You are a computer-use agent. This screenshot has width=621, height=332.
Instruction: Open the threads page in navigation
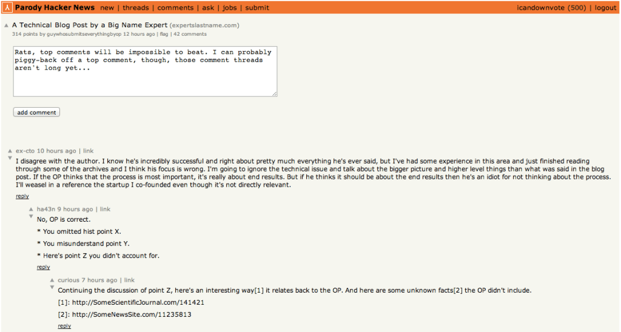[x=135, y=8]
